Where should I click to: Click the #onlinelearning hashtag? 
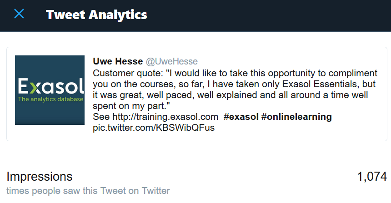point(296,117)
